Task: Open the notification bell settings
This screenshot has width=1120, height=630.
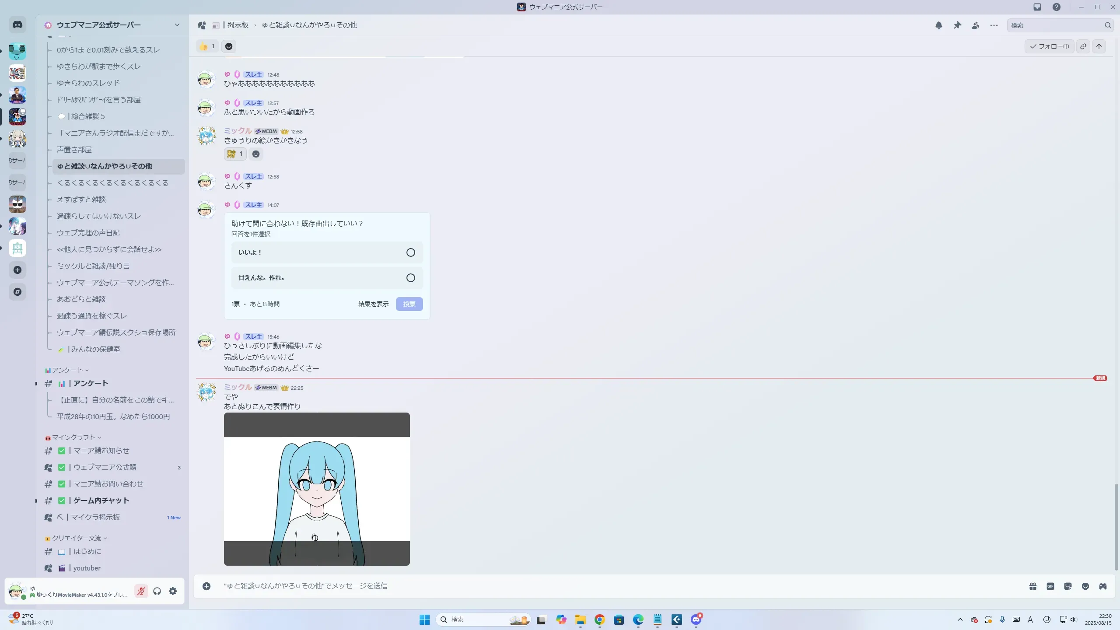Action: click(x=938, y=25)
